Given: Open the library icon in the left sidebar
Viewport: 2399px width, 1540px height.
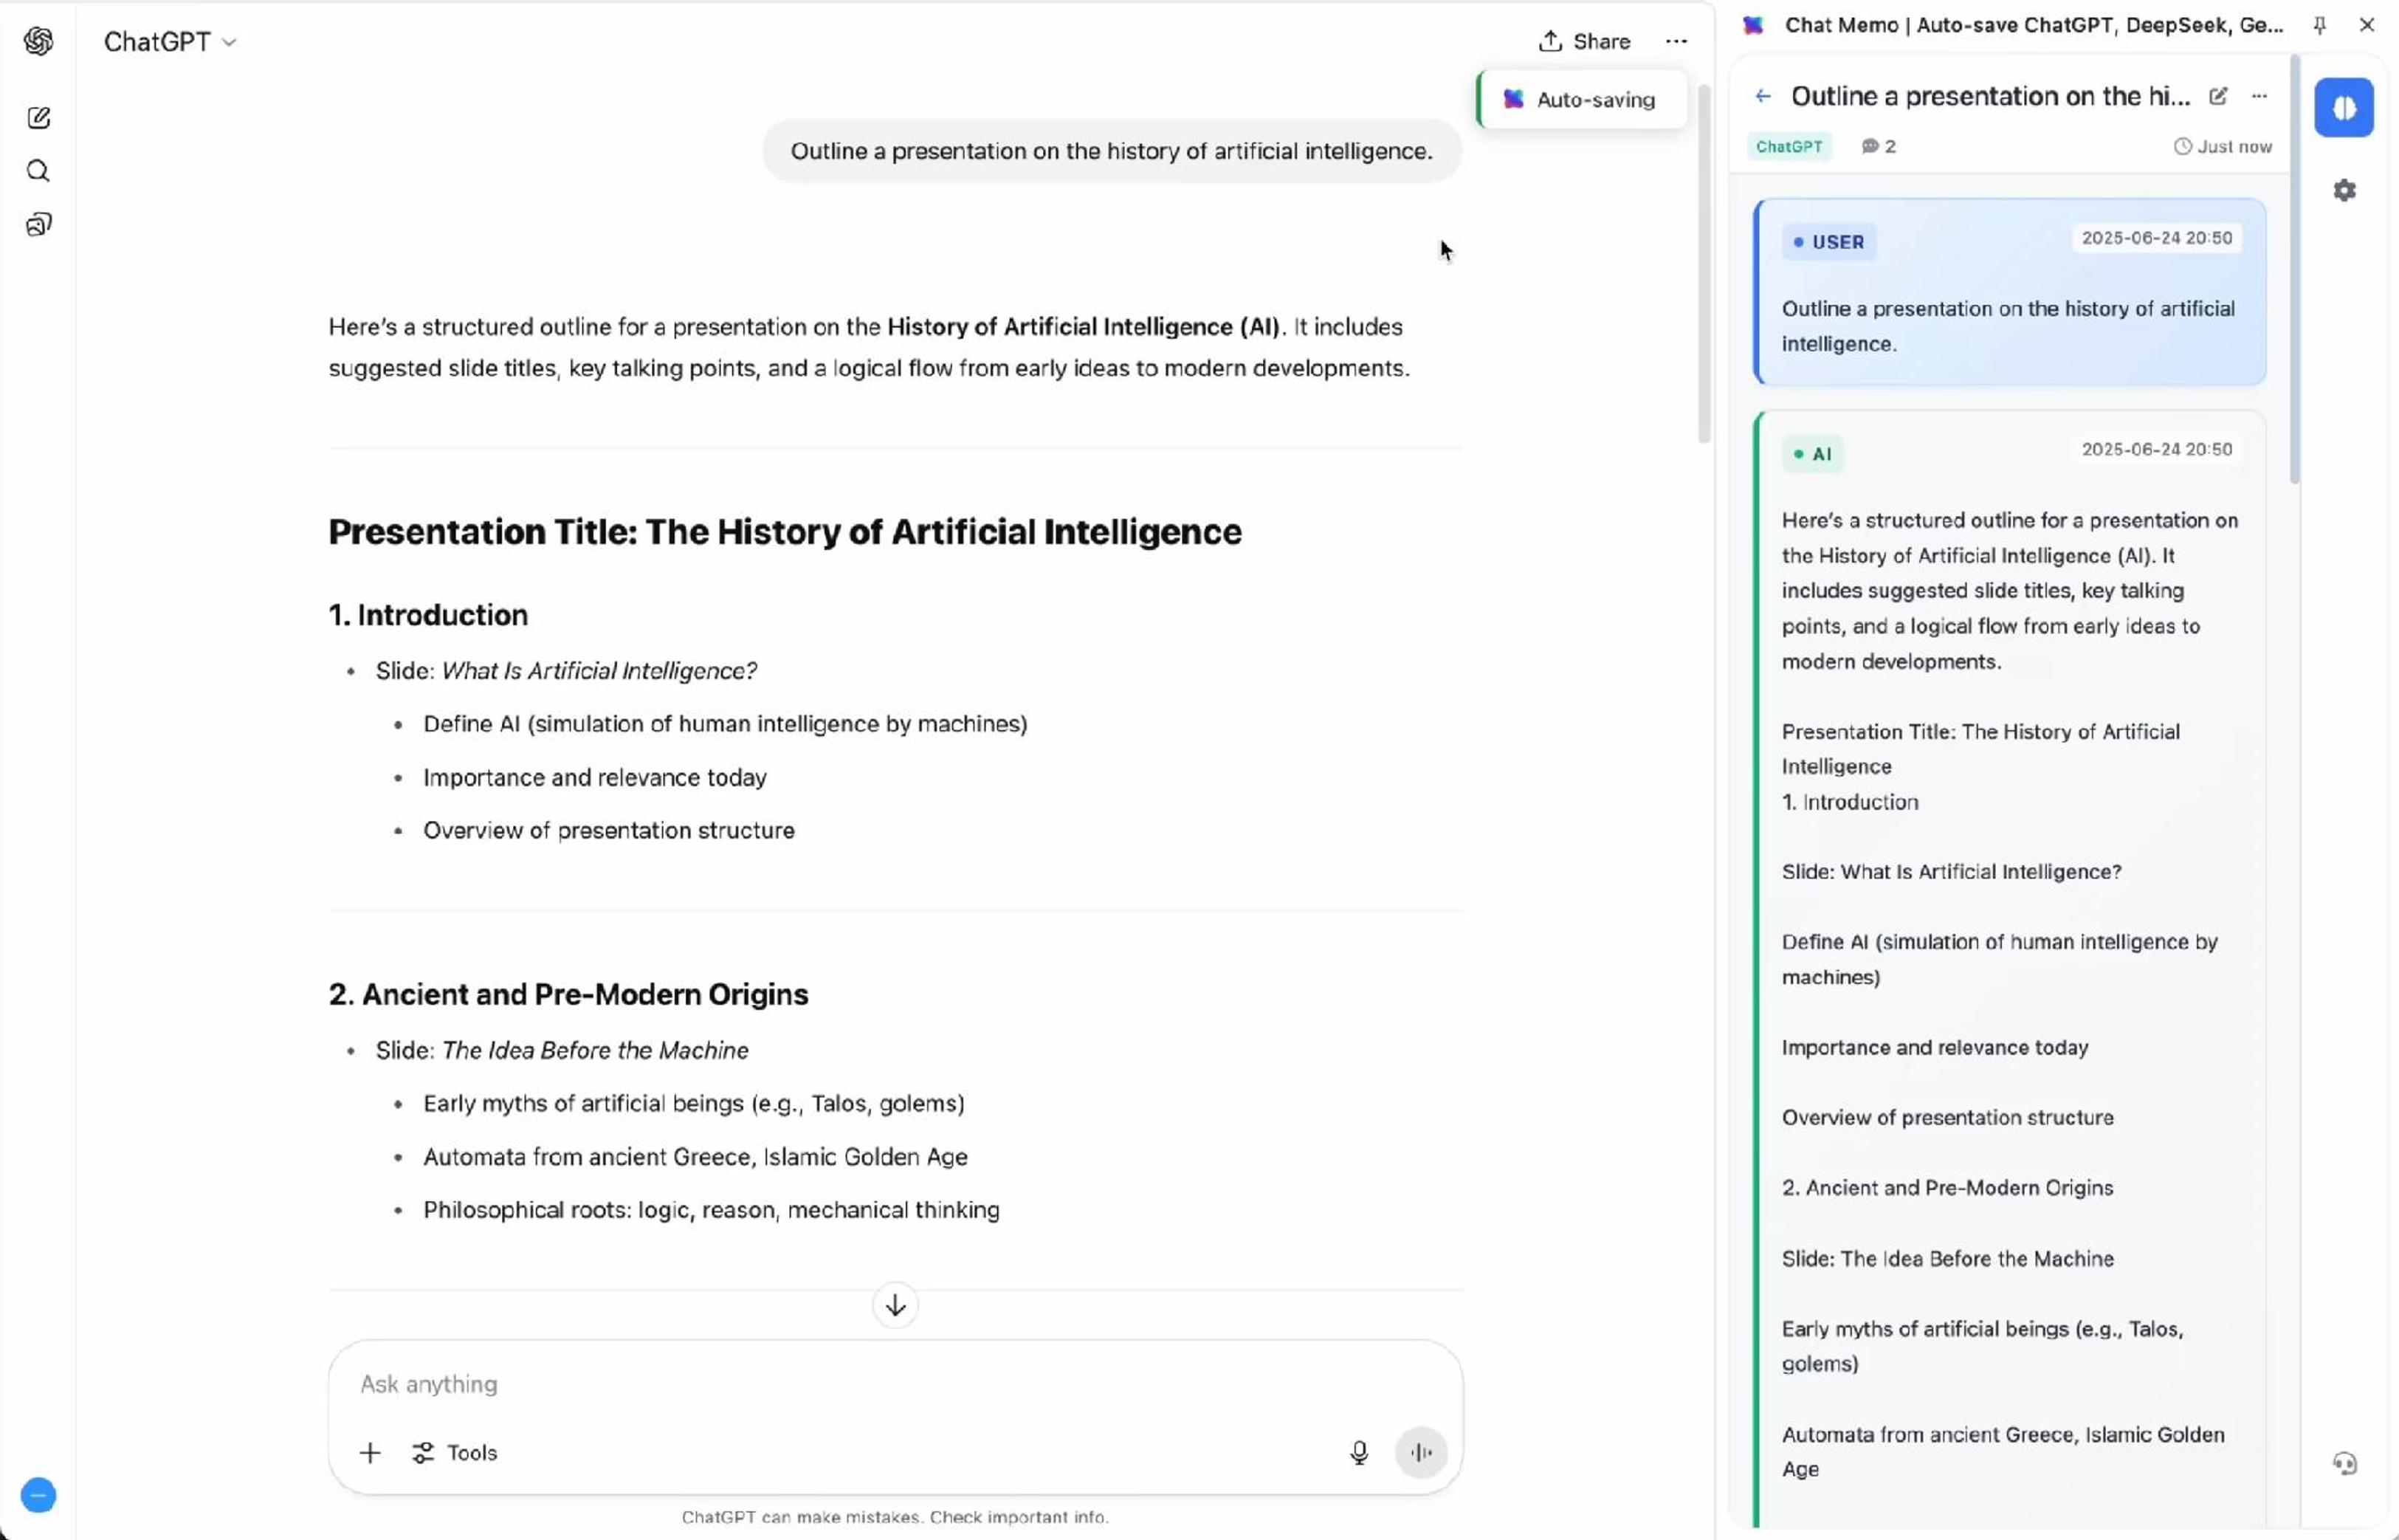Looking at the screenshot, I should point(38,224).
